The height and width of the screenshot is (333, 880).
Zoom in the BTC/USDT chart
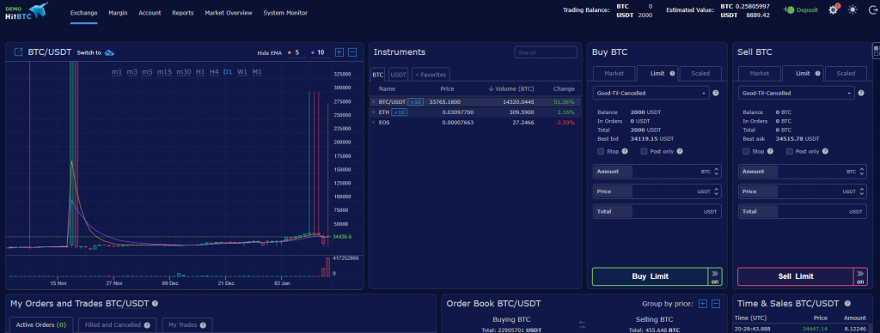point(339,52)
